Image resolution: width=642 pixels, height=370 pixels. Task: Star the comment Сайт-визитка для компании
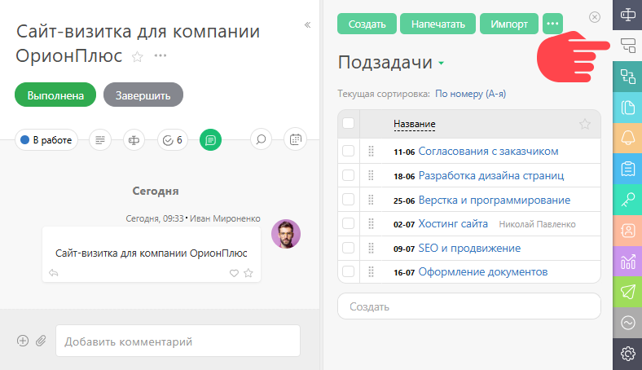[248, 273]
